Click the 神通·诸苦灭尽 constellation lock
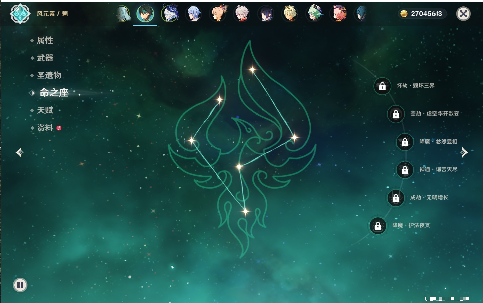483x303 pixels. 405,170
